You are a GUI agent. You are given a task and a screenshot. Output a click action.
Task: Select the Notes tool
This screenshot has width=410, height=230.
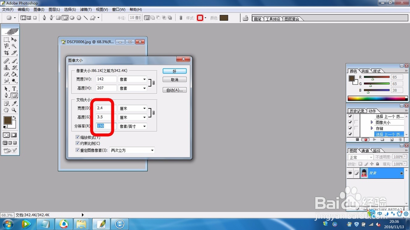[x=6, y=104]
